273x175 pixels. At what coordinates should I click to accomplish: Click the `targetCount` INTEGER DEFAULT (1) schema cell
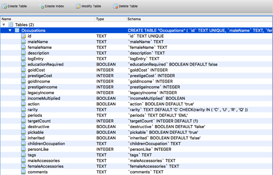[x=163, y=121]
